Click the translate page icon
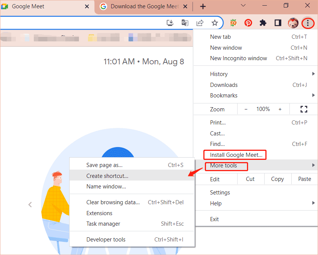This screenshot has width=318, height=255. pos(185,23)
